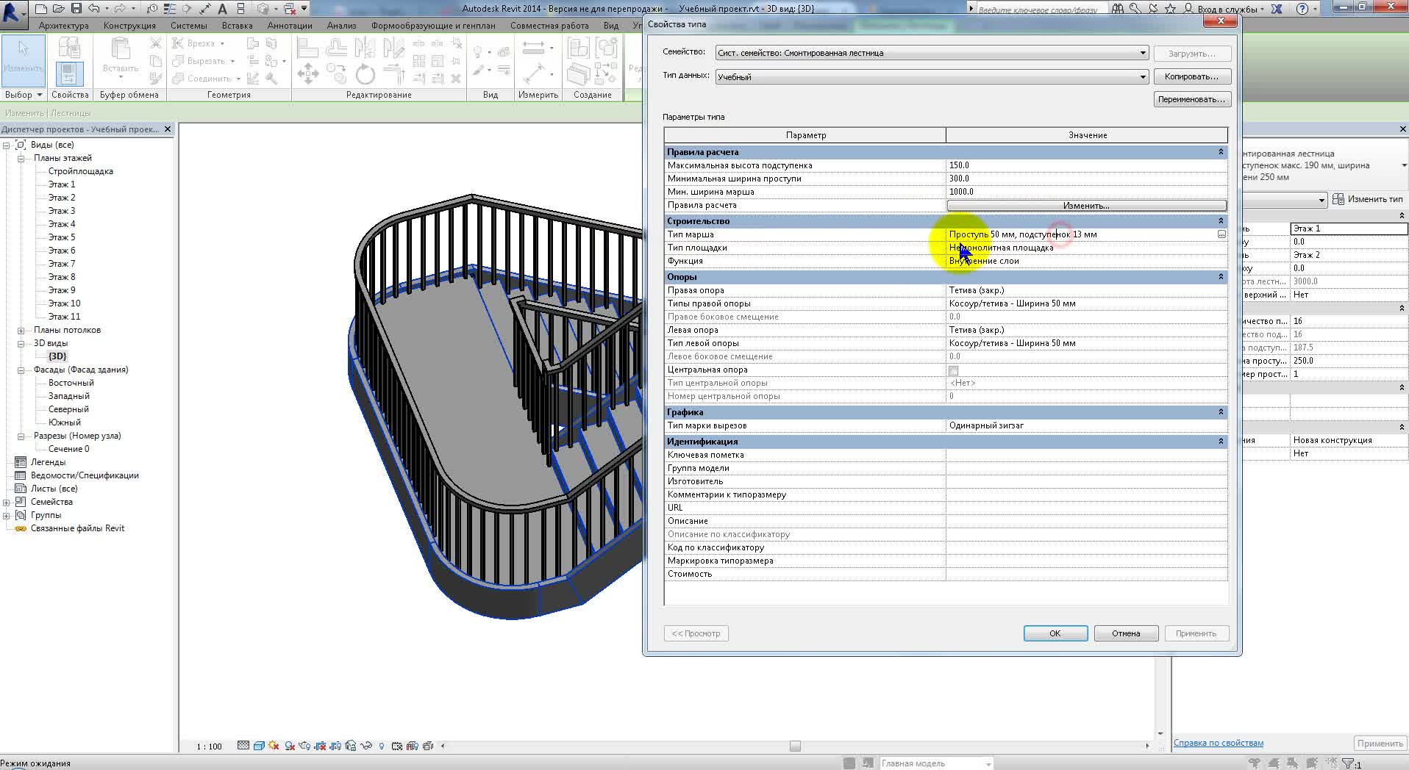Open the Конструкция ribbon tab
Image resolution: width=1409 pixels, height=770 pixels.
(x=129, y=25)
